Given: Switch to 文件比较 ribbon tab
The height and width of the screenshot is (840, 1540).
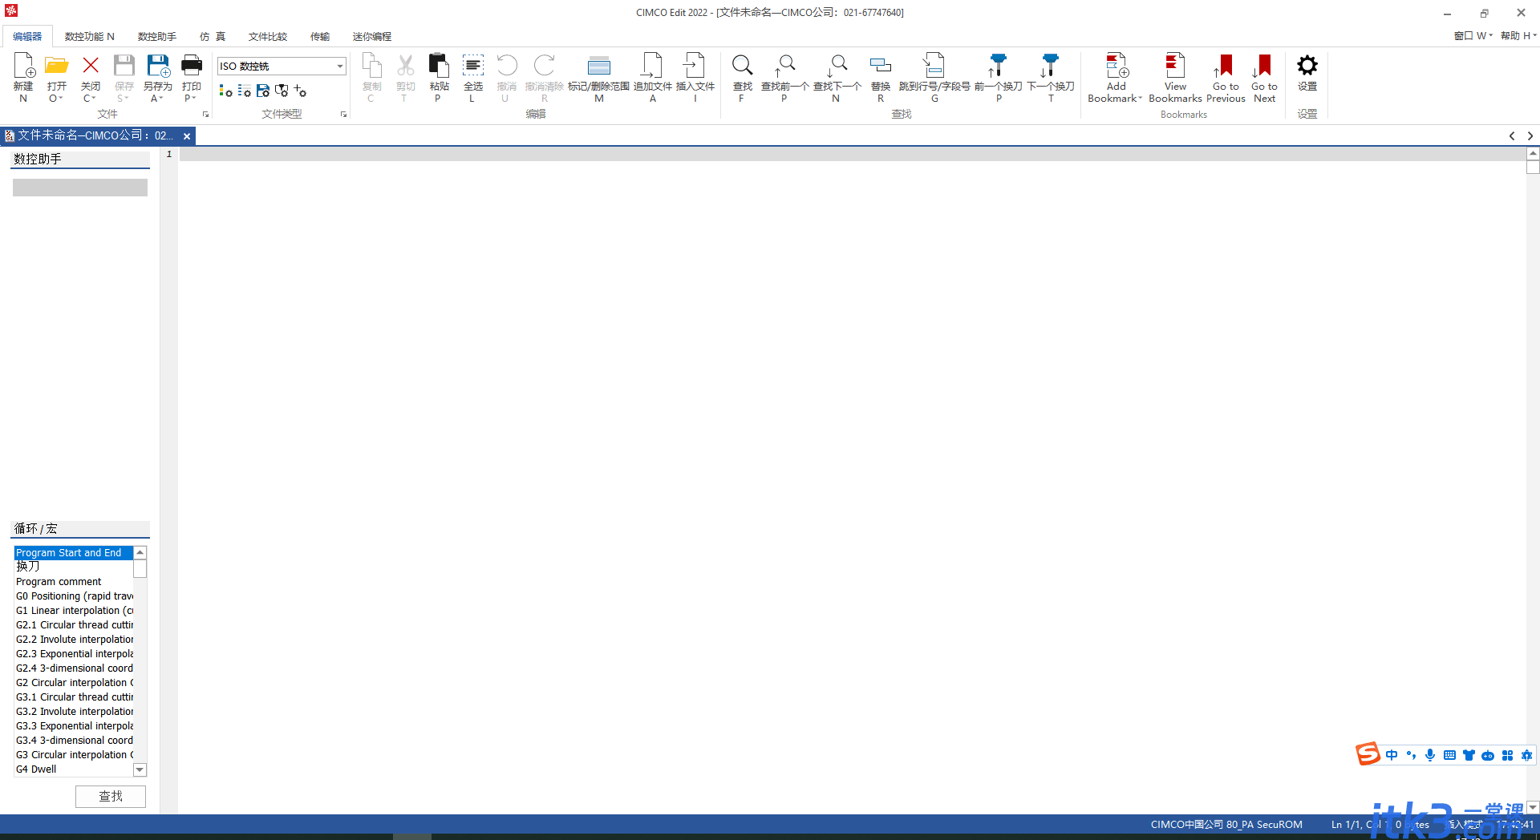Looking at the screenshot, I should coord(267,37).
